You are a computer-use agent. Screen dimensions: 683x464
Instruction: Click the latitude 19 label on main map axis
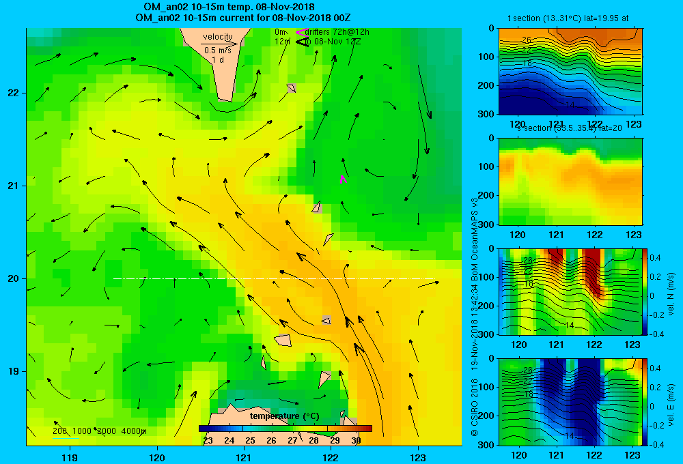pyautogui.click(x=14, y=371)
